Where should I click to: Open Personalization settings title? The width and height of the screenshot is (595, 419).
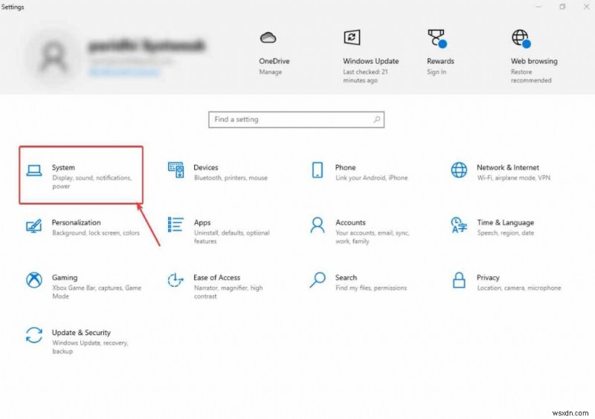point(77,222)
